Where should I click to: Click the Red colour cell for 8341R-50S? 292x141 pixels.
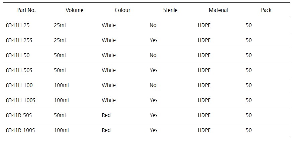tap(106, 115)
